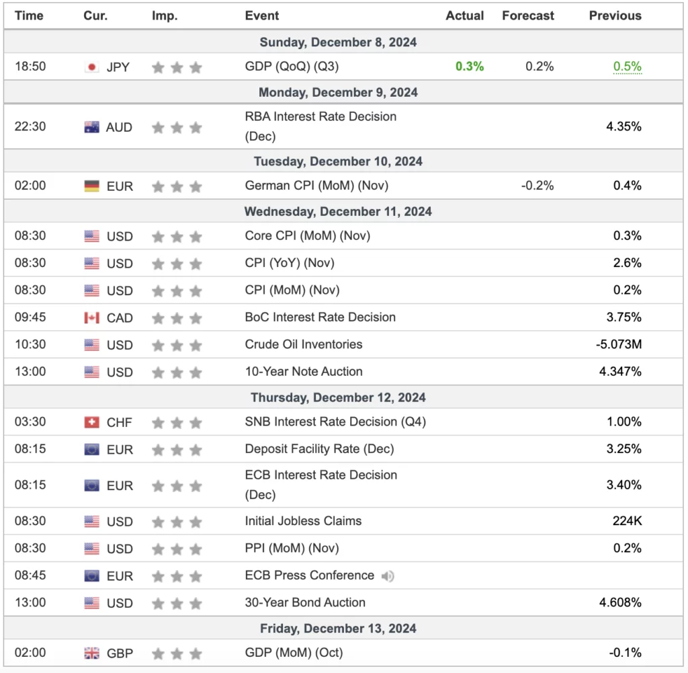
Task: Click the German flag in the German CPI row
Action: [x=91, y=186]
